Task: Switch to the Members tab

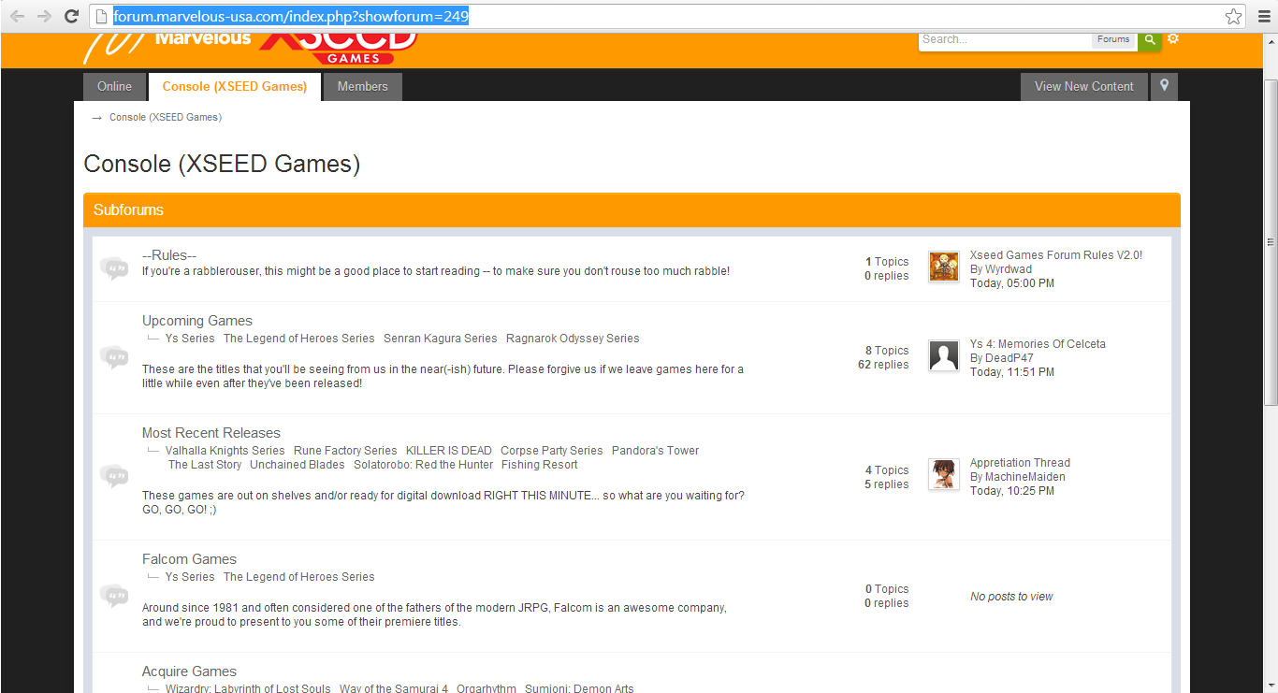Action: pyautogui.click(x=362, y=86)
